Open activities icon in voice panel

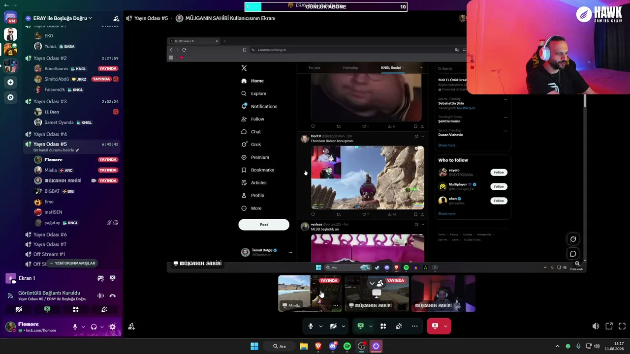(76, 310)
